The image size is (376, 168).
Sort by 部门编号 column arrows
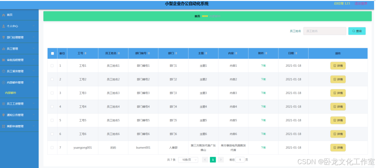(149, 53)
